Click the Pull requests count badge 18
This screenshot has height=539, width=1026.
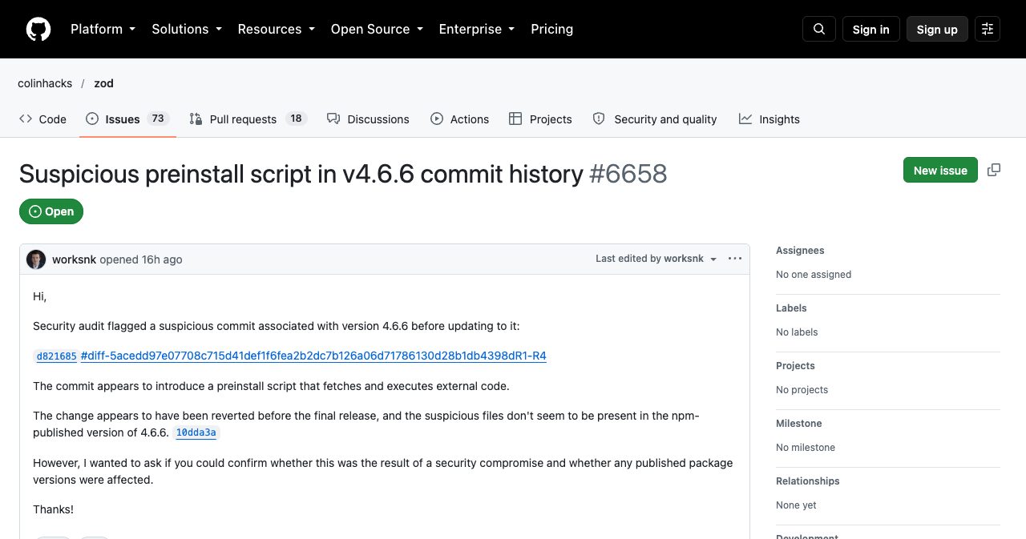pyautogui.click(x=296, y=119)
